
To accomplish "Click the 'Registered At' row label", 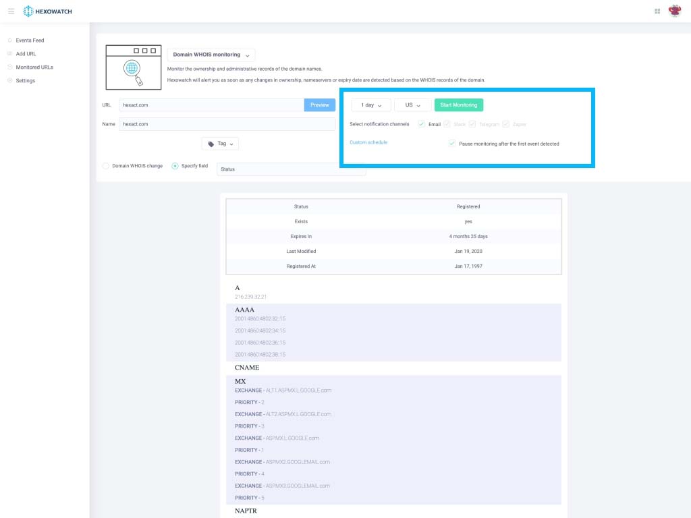I will (301, 266).
